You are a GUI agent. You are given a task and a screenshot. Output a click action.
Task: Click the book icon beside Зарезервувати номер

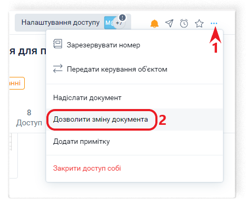tap(58, 44)
